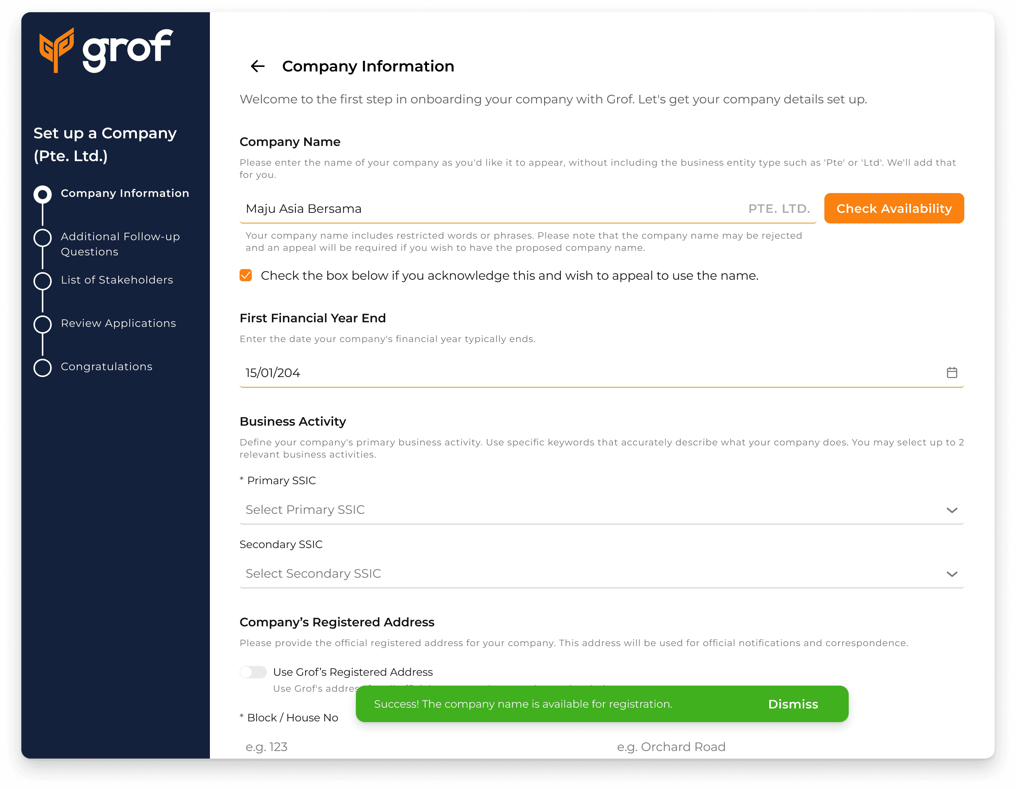Dismiss the success notification
1016x789 pixels.
(x=792, y=704)
